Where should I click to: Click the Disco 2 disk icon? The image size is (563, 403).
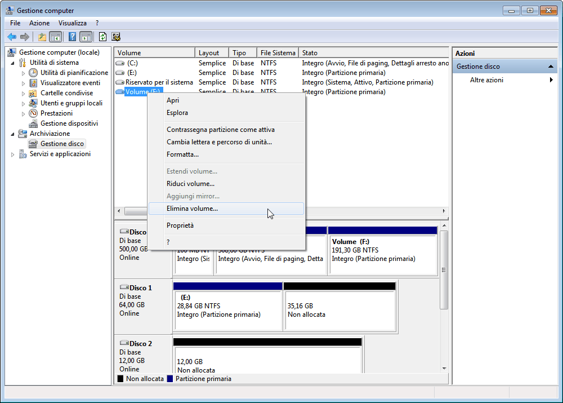pos(124,343)
